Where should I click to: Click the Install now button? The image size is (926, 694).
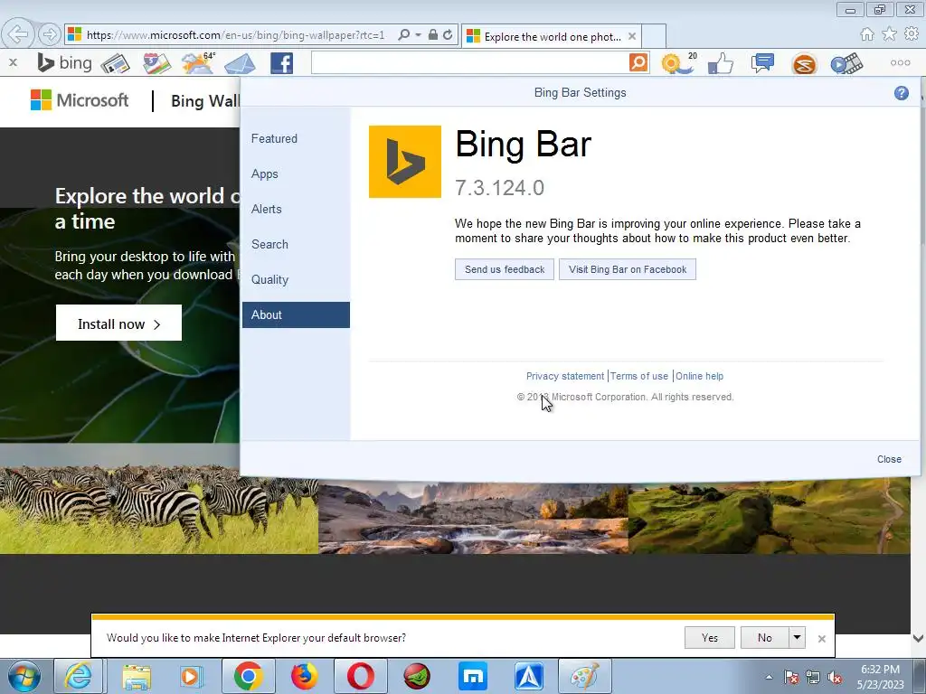click(118, 323)
